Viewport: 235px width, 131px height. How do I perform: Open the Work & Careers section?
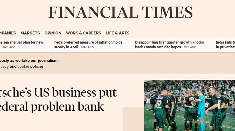tap(83, 33)
